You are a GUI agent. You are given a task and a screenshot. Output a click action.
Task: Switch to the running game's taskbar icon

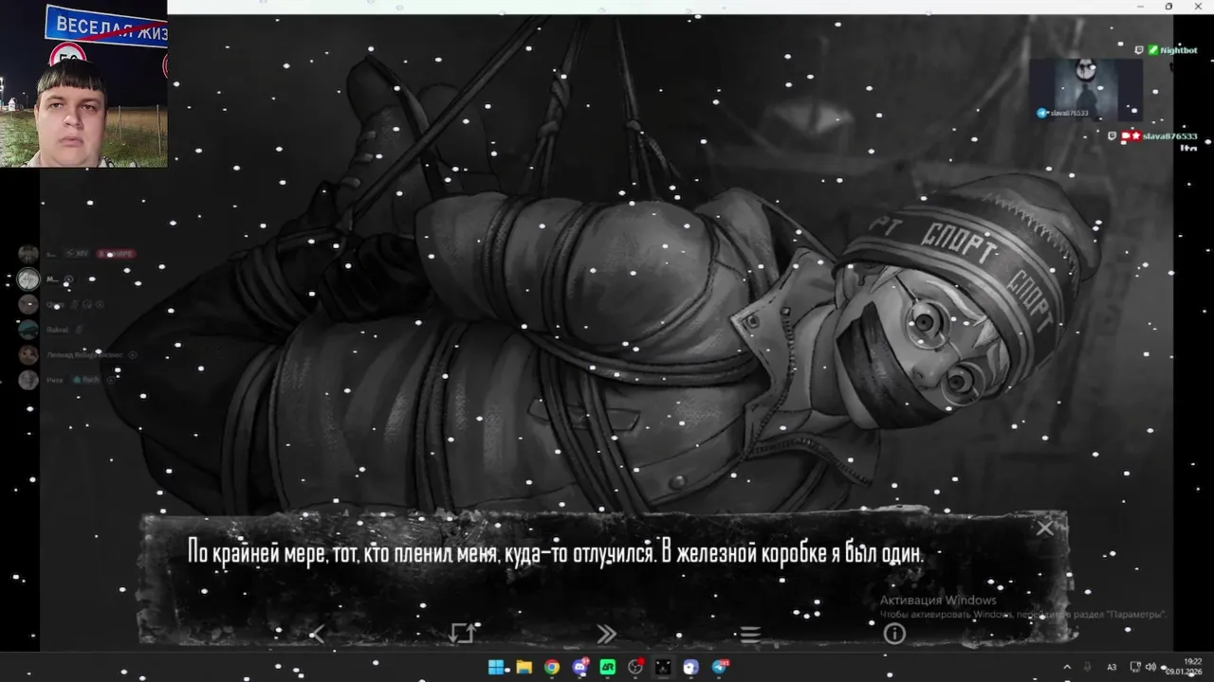click(663, 667)
